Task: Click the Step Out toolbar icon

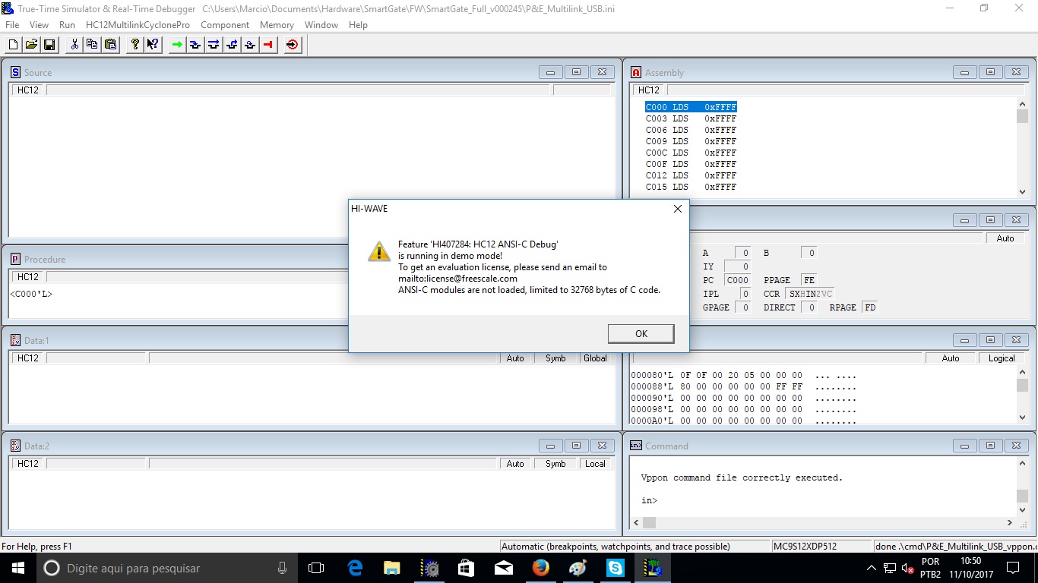Action: coord(232,45)
